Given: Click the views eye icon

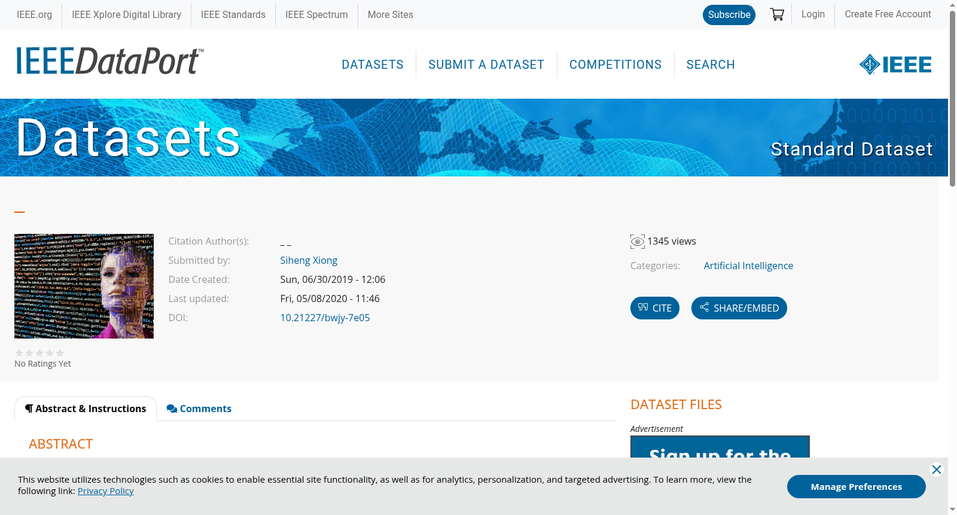Looking at the screenshot, I should (x=638, y=242).
